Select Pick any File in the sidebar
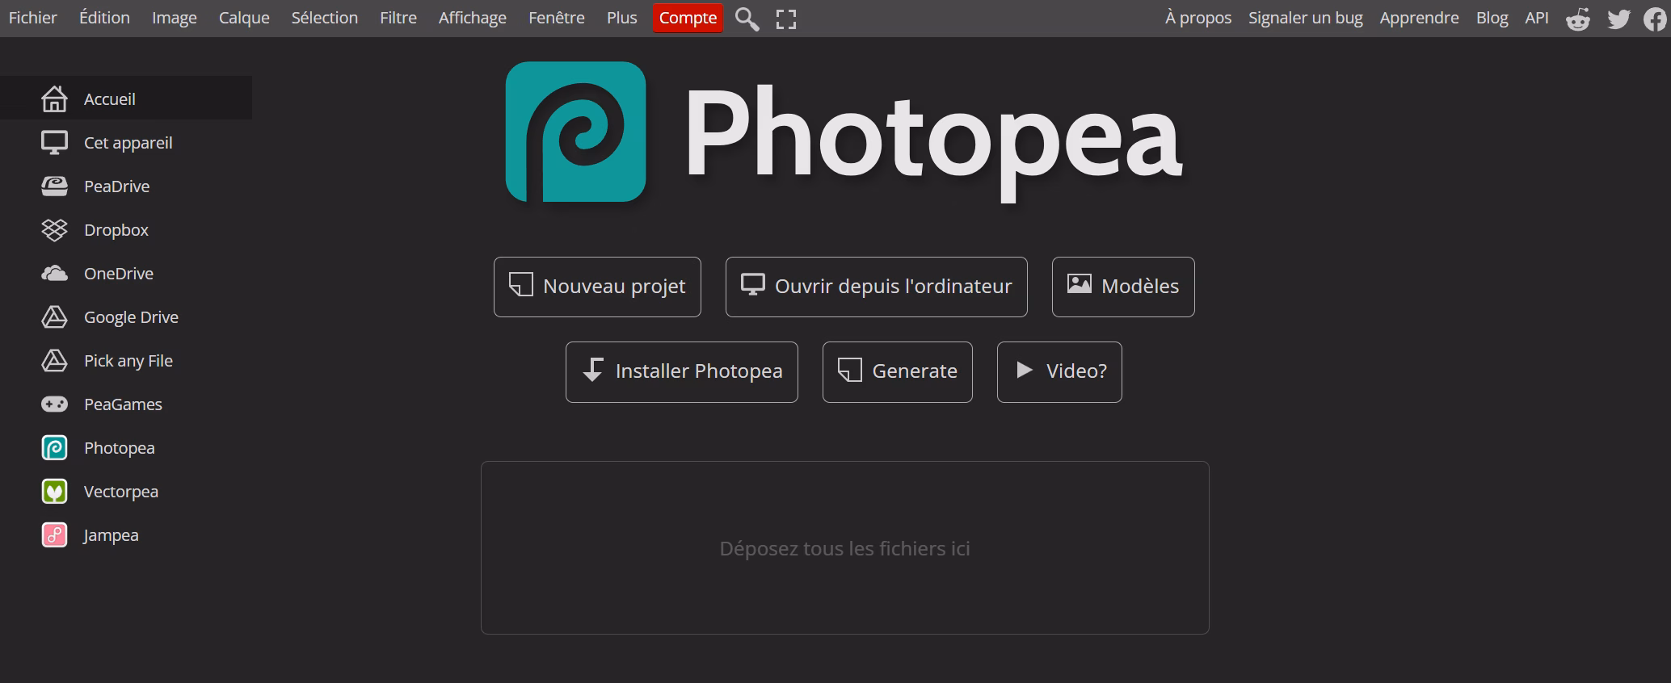 (x=126, y=360)
